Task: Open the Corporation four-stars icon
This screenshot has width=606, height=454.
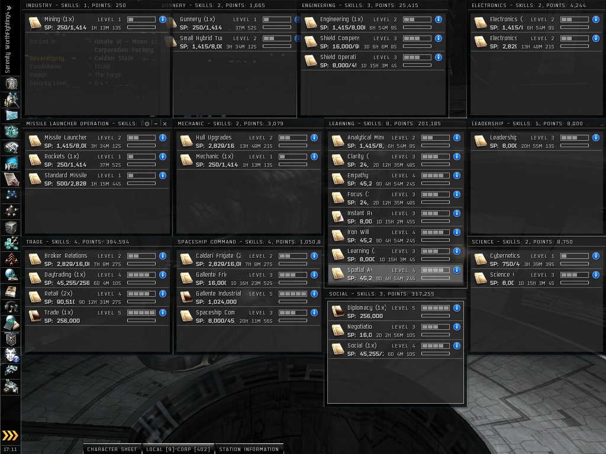Action: tap(11, 211)
